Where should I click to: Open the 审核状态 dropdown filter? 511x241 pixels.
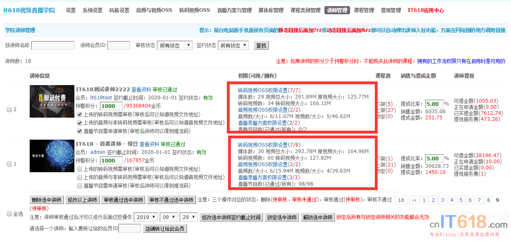pos(174,46)
